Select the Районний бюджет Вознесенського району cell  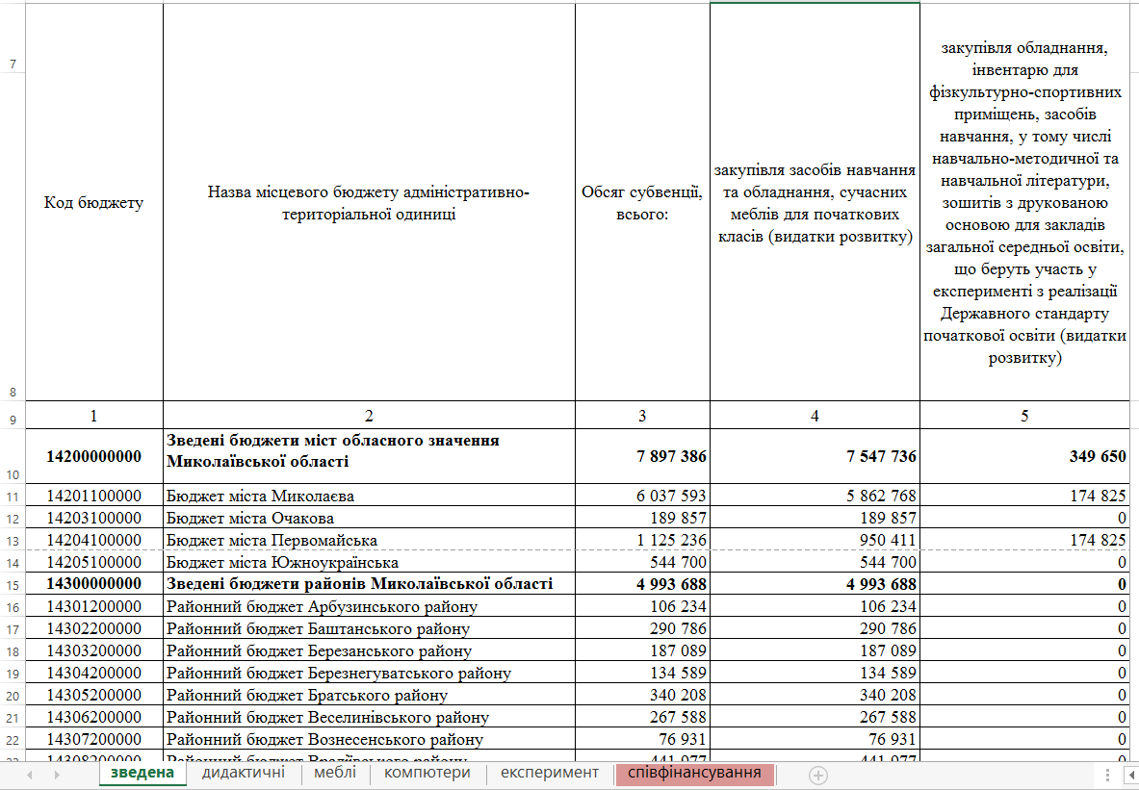pyautogui.click(x=369, y=740)
